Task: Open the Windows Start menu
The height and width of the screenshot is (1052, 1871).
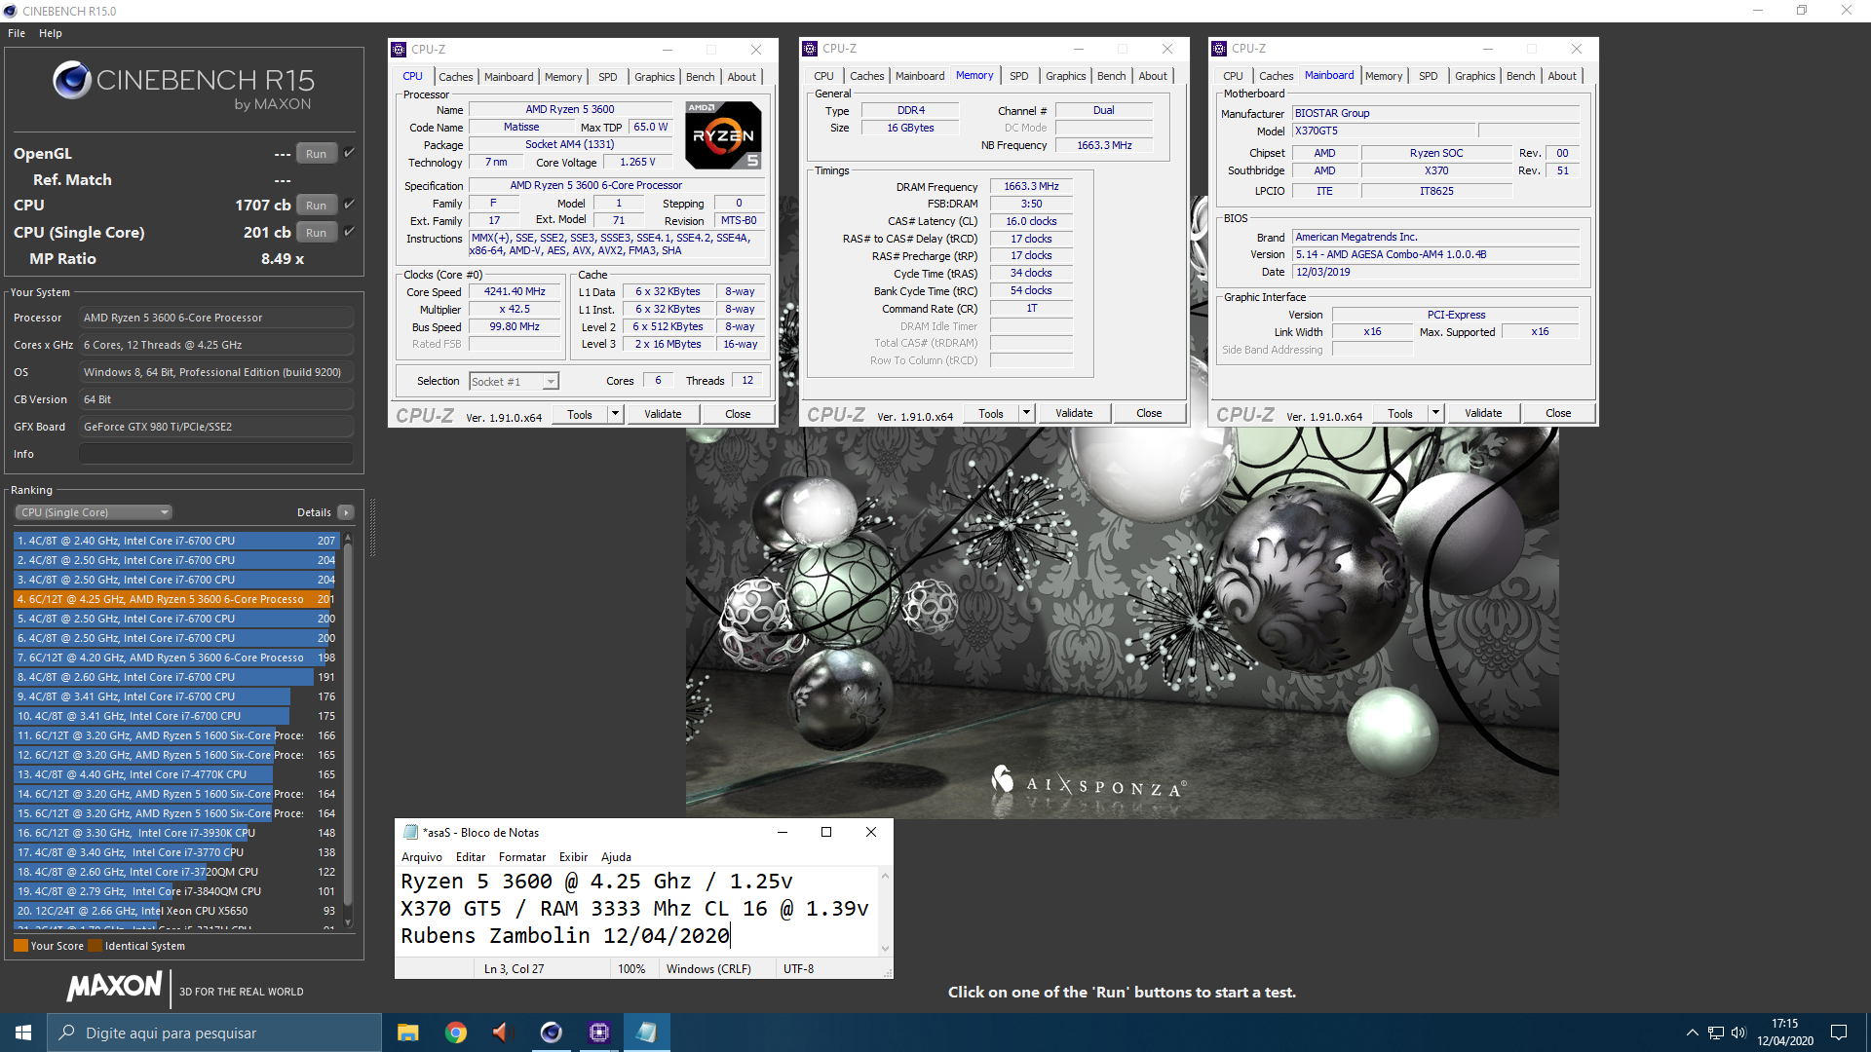Action: pyautogui.click(x=23, y=1033)
